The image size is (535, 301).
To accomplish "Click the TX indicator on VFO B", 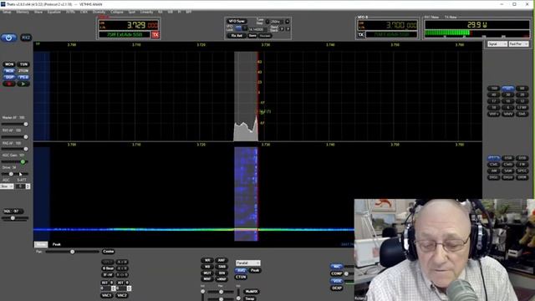I will [361, 34].
